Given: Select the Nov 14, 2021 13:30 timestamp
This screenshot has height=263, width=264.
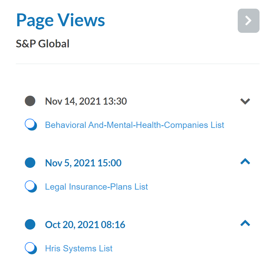Looking at the screenshot, I should (86, 101).
